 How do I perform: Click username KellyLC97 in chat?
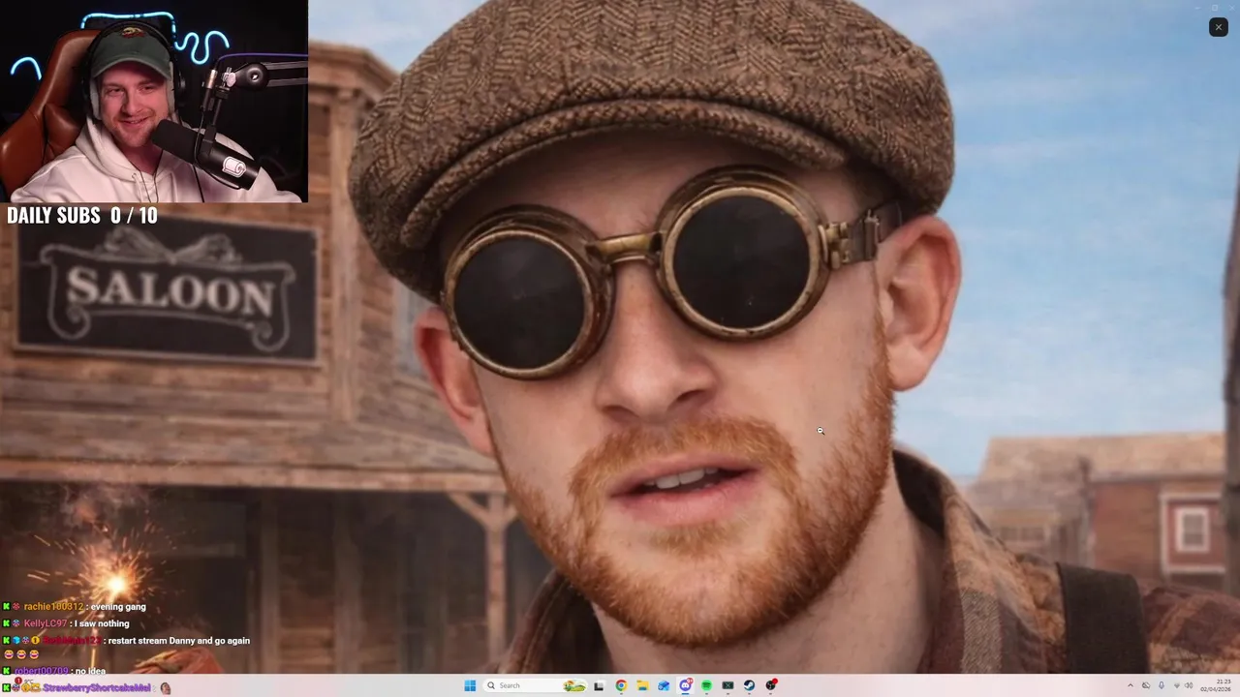[x=45, y=623]
